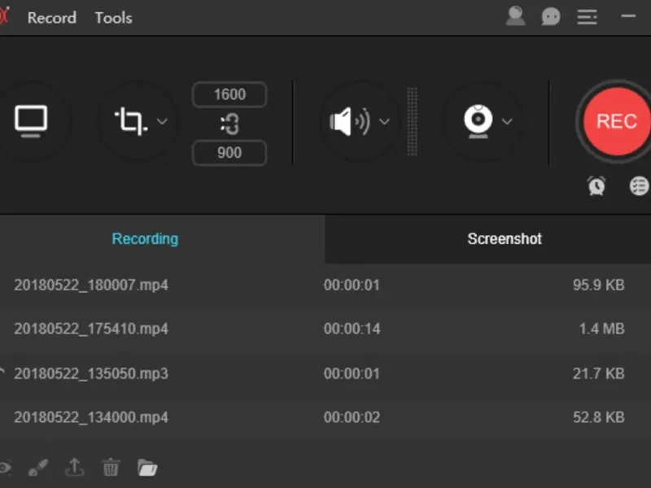Open the Record menu
The width and height of the screenshot is (651, 488).
point(52,18)
